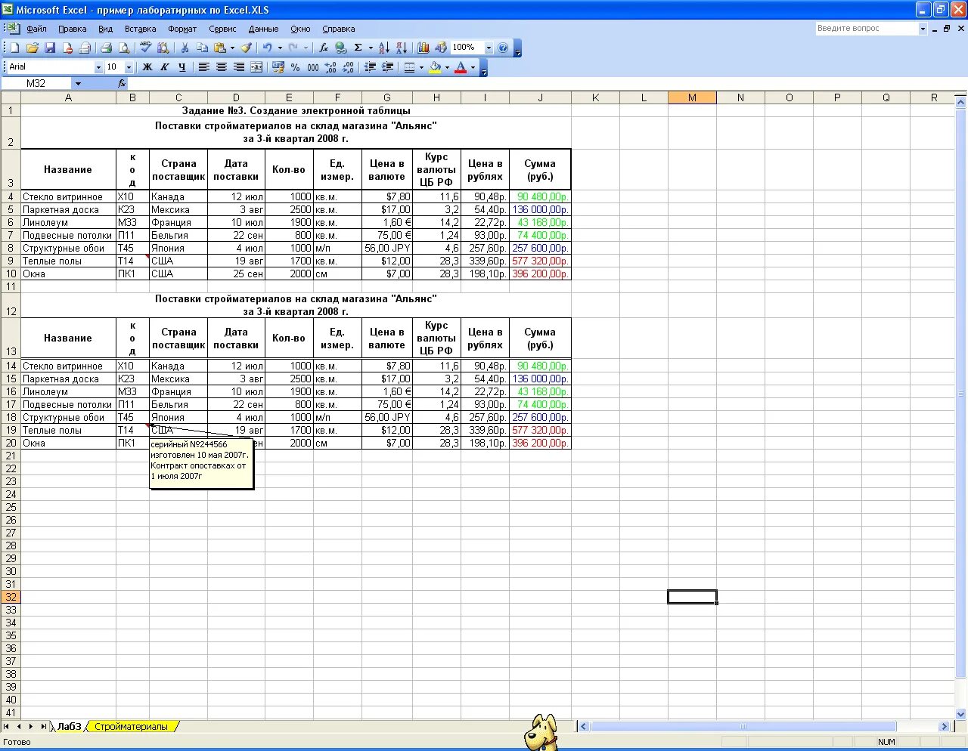Open the Справка menu
Viewport: 968px width, 751px height.
338,29
